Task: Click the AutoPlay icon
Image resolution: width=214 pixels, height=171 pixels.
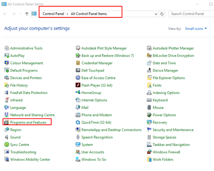Action: click(7, 55)
